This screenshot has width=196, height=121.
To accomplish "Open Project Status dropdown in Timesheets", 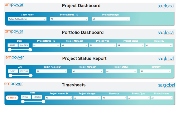I will [x=161, y=98].
